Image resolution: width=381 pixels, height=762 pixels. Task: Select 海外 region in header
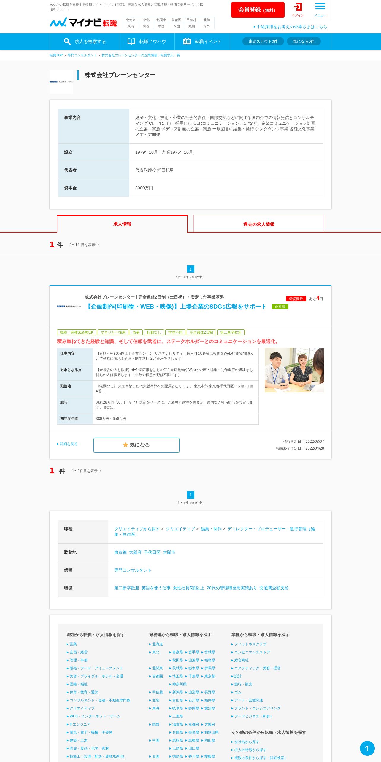tap(207, 26)
